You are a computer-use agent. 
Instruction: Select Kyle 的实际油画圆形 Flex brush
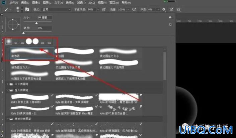(x=76, y=110)
